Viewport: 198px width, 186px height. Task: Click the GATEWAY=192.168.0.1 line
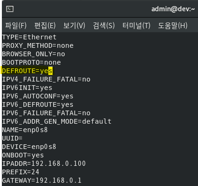pyautogui.click(x=42, y=180)
